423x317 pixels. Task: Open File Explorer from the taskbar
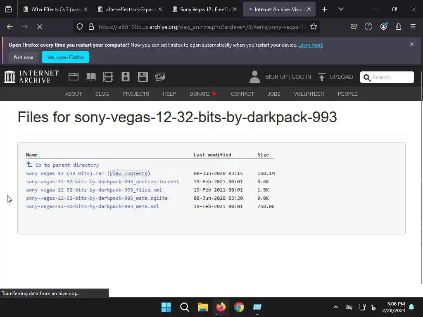click(202, 307)
